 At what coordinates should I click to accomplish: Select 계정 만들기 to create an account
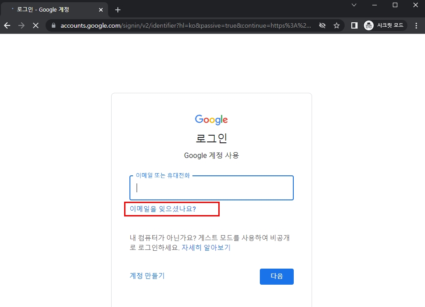146,276
